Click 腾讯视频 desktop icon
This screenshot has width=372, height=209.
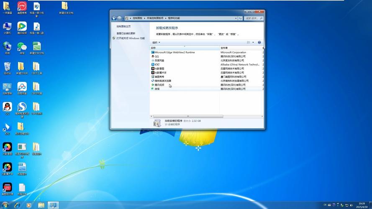(22, 28)
